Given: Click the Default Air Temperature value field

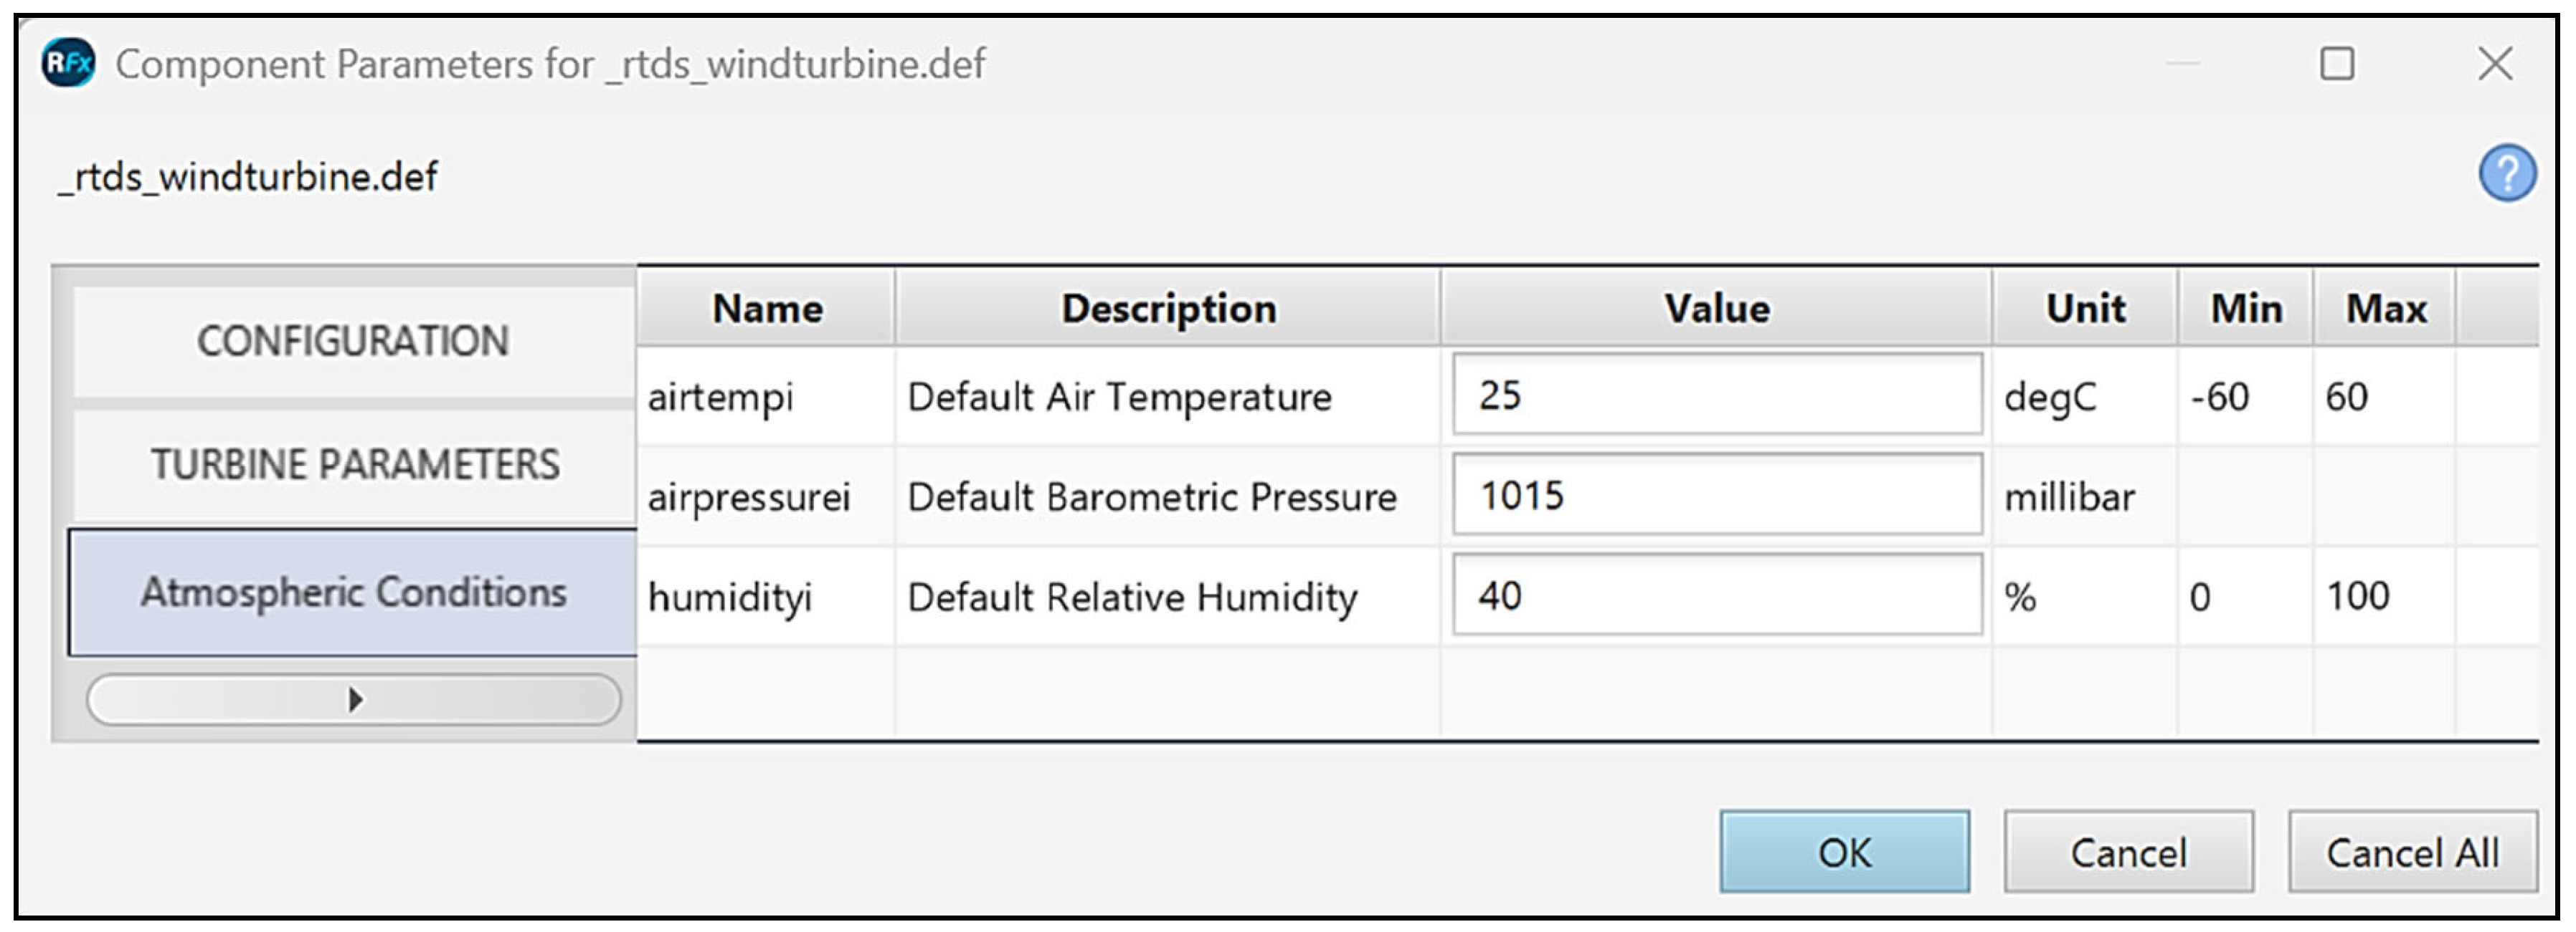Looking at the screenshot, I should [x=1716, y=395].
